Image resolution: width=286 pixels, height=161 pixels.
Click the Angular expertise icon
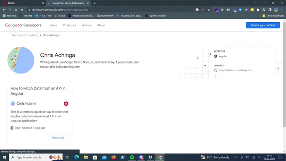(x=216, y=56)
